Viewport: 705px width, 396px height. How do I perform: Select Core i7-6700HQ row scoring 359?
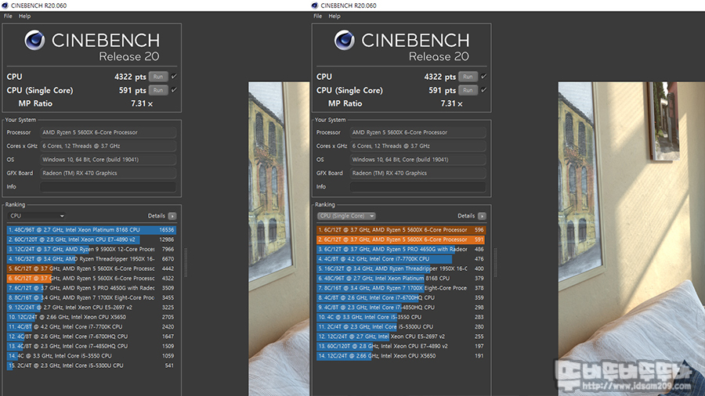tap(401, 297)
